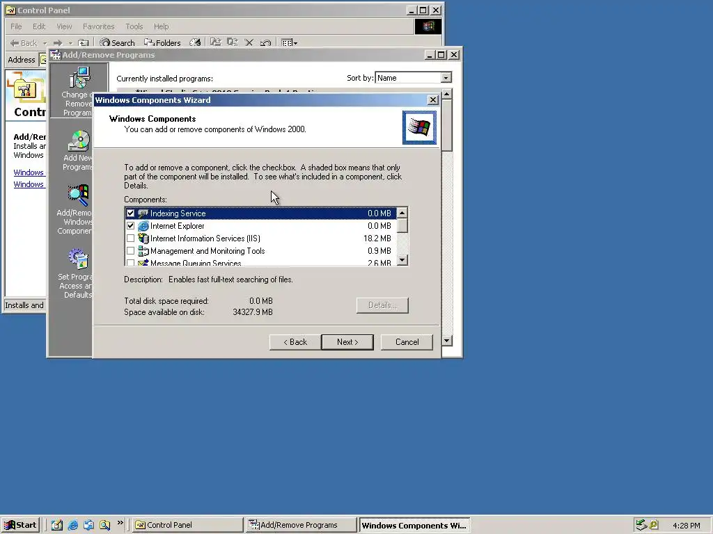Open Tools menu in Control Panel

(x=134, y=26)
